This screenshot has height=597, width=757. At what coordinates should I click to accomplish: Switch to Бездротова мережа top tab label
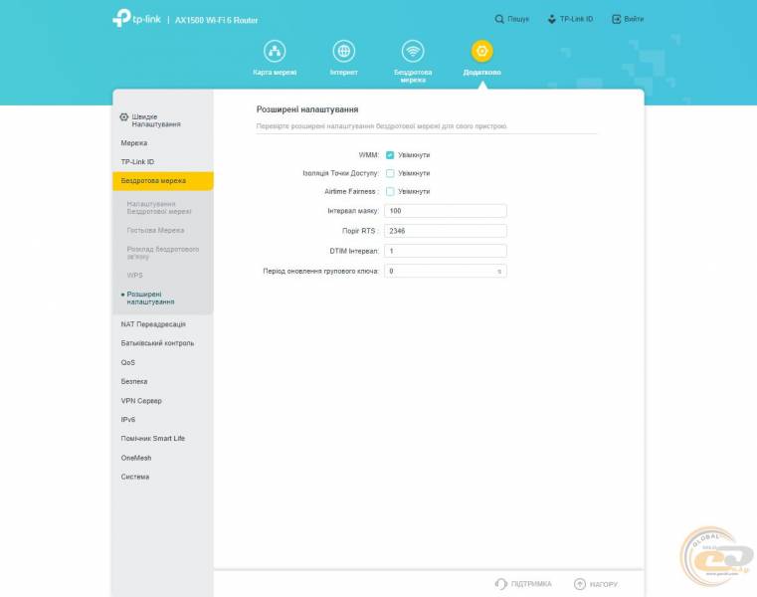pyautogui.click(x=413, y=76)
